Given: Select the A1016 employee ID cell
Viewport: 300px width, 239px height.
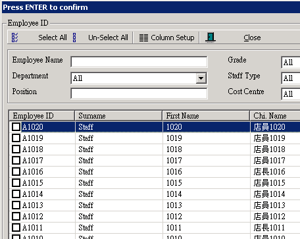Looking at the screenshot, I should click(x=33, y=172).
